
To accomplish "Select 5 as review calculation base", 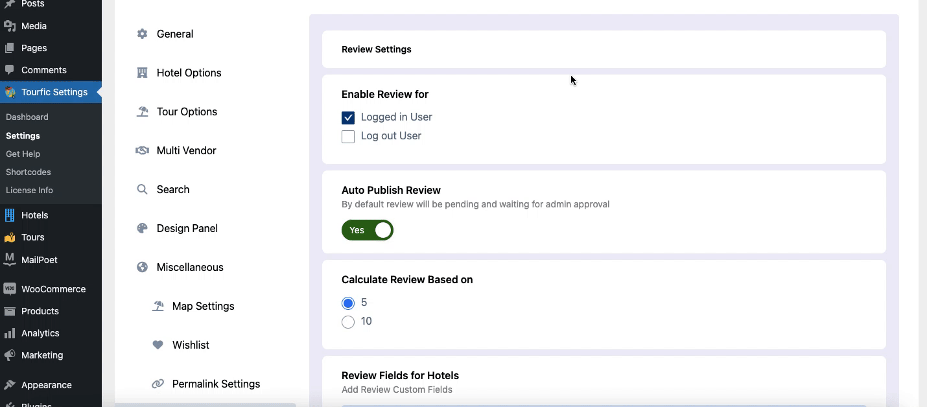I will (x=348, y=303).
